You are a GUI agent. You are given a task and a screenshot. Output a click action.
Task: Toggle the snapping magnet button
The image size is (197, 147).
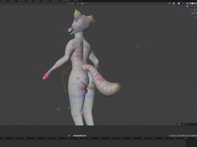pyautogui.click(x=82, y=3)
